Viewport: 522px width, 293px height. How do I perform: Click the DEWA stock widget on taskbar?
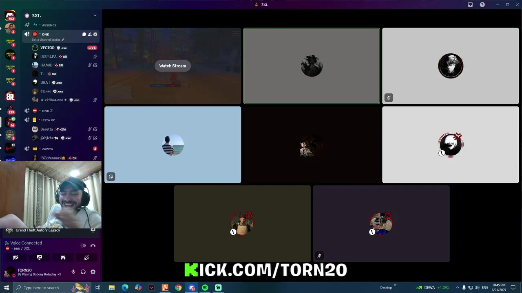tap(432, 288)
